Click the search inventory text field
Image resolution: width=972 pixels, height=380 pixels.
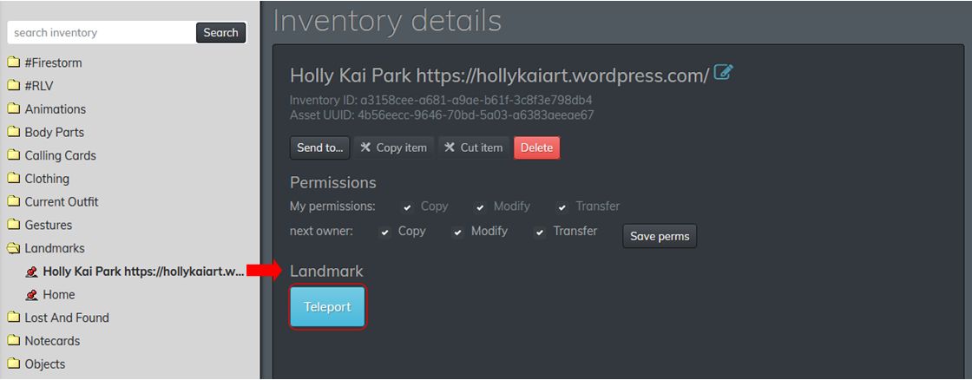[102, 33]
